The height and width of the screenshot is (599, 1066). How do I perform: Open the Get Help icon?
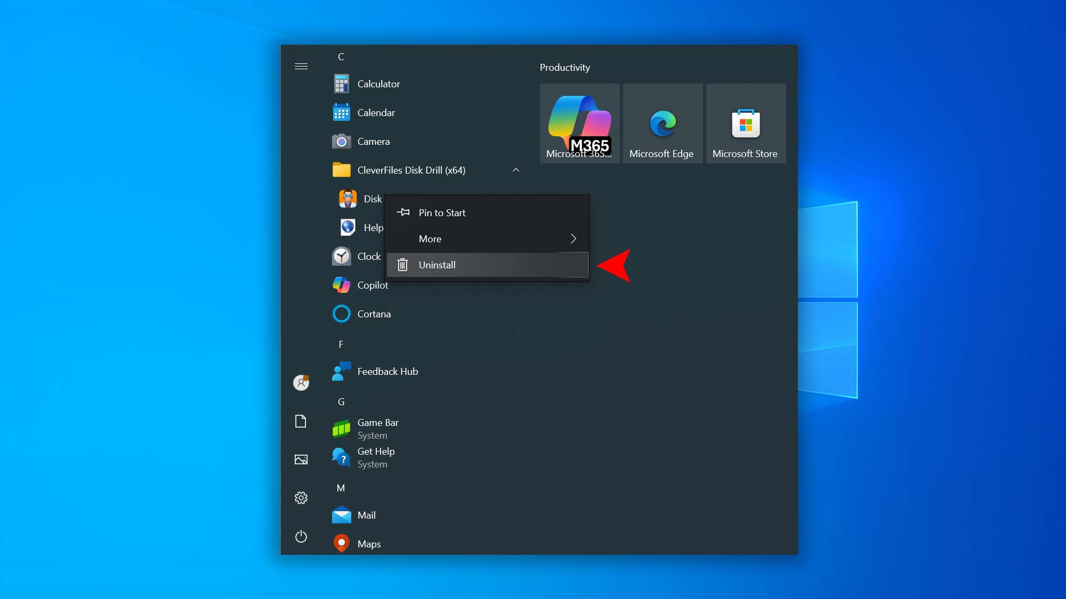point(341,457)
